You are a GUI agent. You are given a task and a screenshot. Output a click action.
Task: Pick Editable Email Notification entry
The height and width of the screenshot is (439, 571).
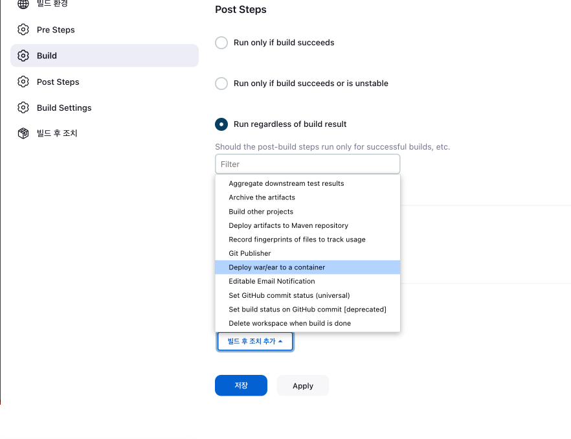click(x=272, y=281)
